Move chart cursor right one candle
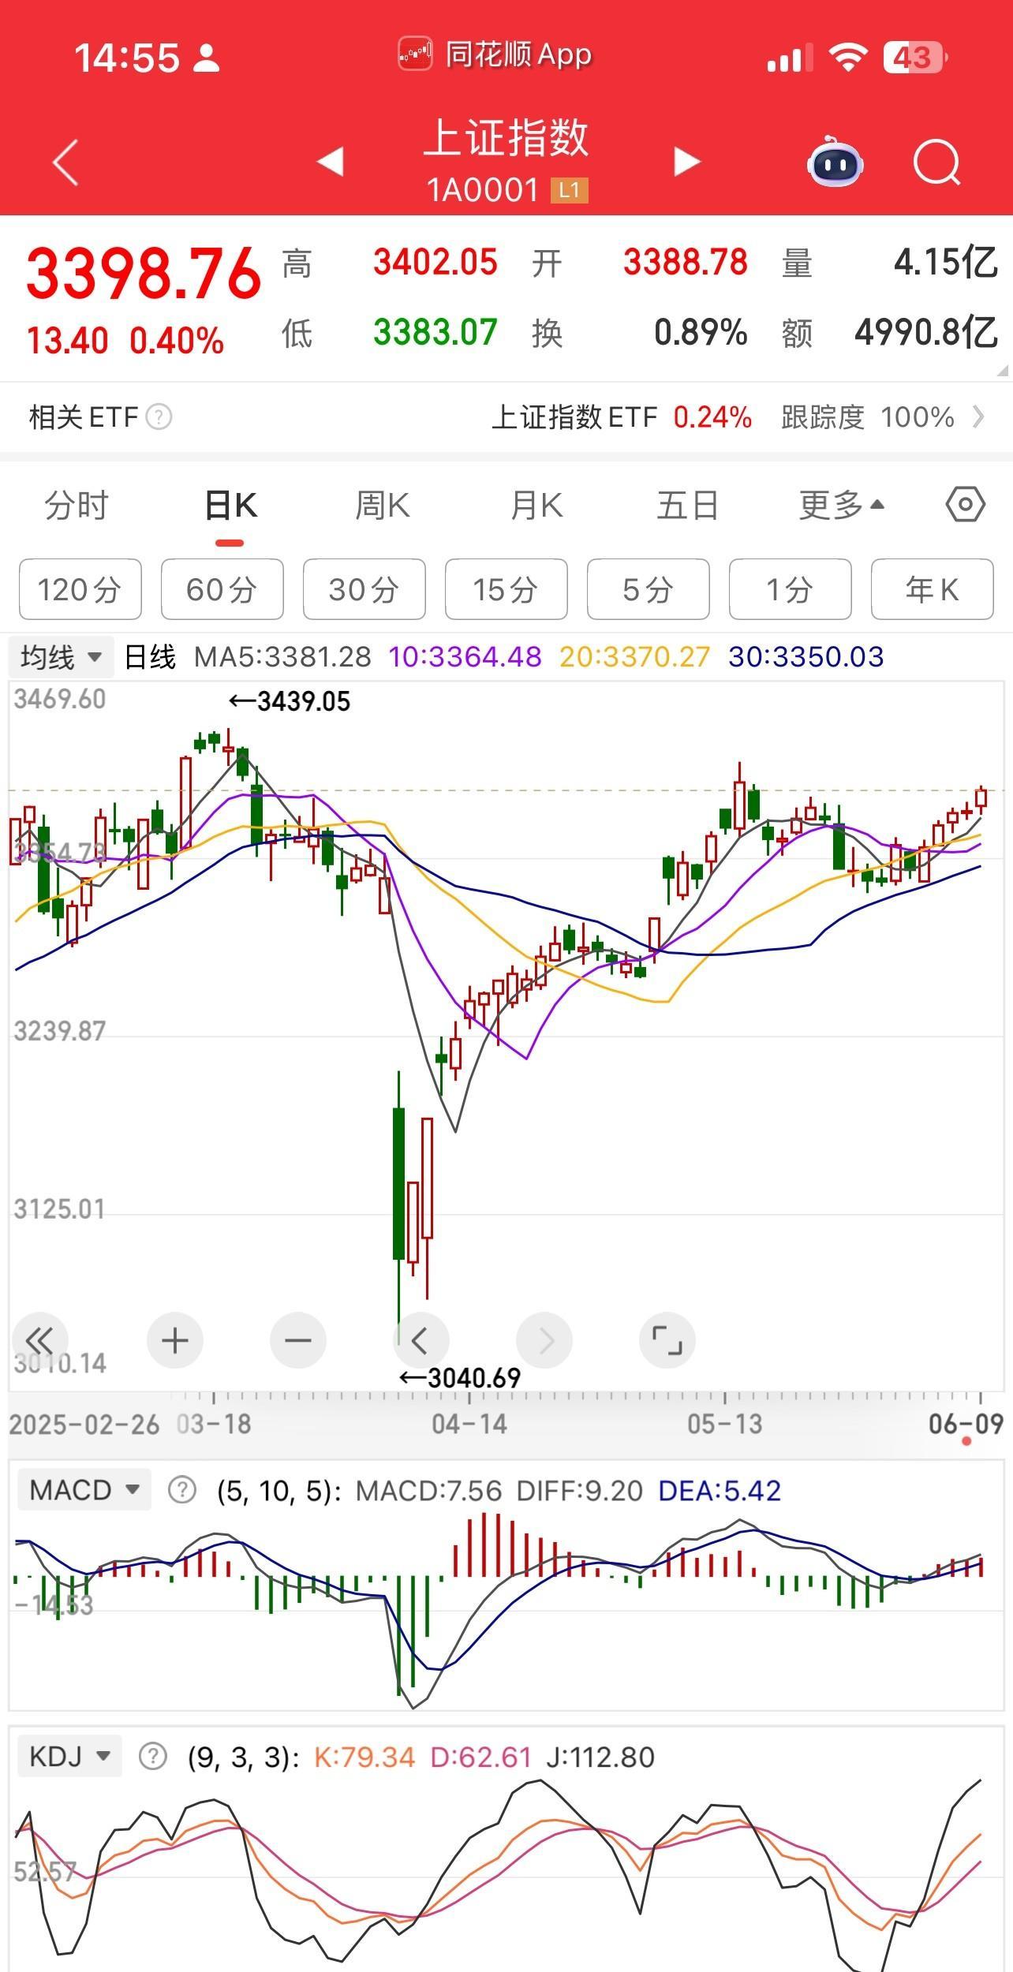This screenshot has height=1972, width=1013. 544,1340
